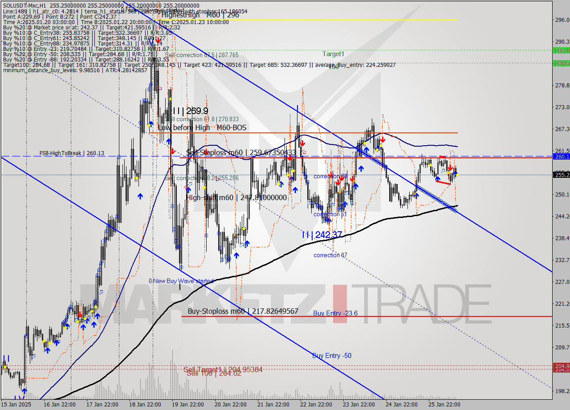Select the 'correction 38' label
The width and height of the screenshot is (570, 410).
(330, 176)
